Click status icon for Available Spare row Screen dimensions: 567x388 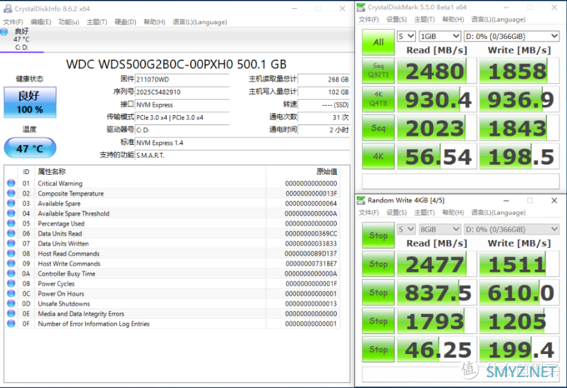(x=11, y=203)
